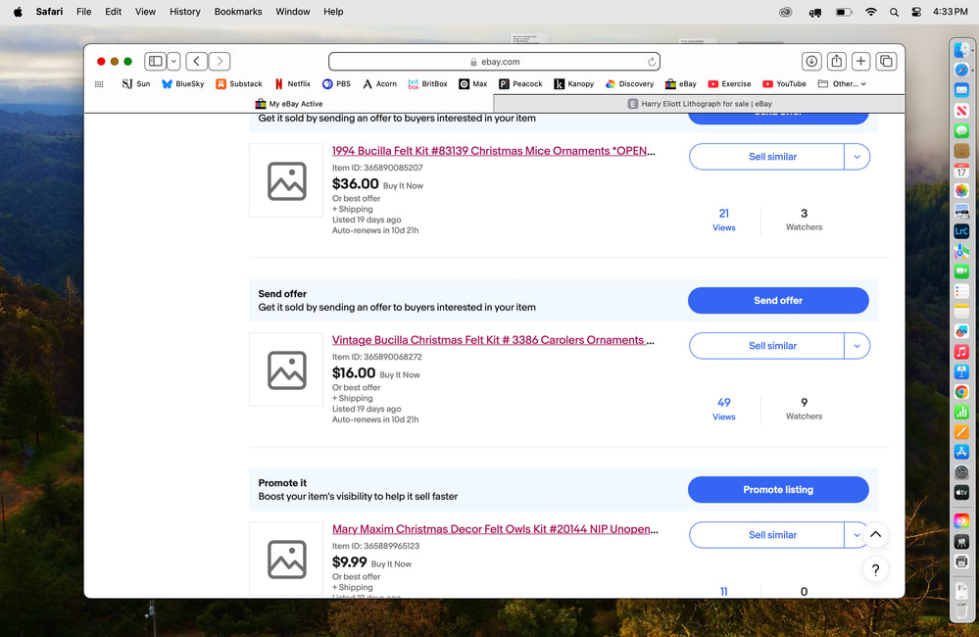Reload the ebay.com page
This screenshot has height=637, width=979.
652,61
